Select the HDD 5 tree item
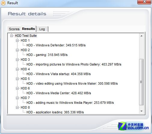This screenshot has height=134, width=152. [25, 79]
